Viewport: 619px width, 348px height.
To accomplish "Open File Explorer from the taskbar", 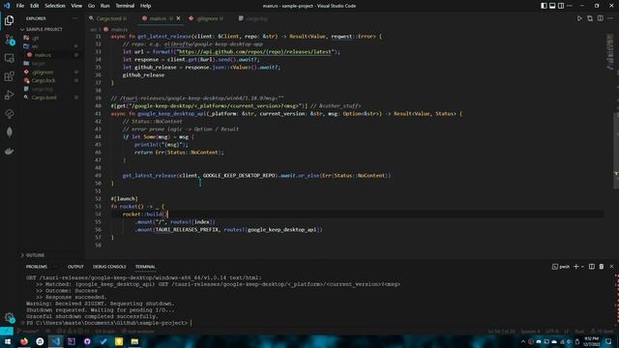I will 134,341.
